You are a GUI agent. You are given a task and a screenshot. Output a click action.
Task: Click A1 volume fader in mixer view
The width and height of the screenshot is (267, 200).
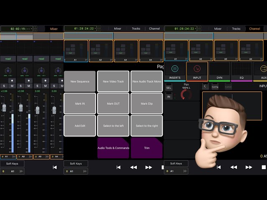click(4, 107)
